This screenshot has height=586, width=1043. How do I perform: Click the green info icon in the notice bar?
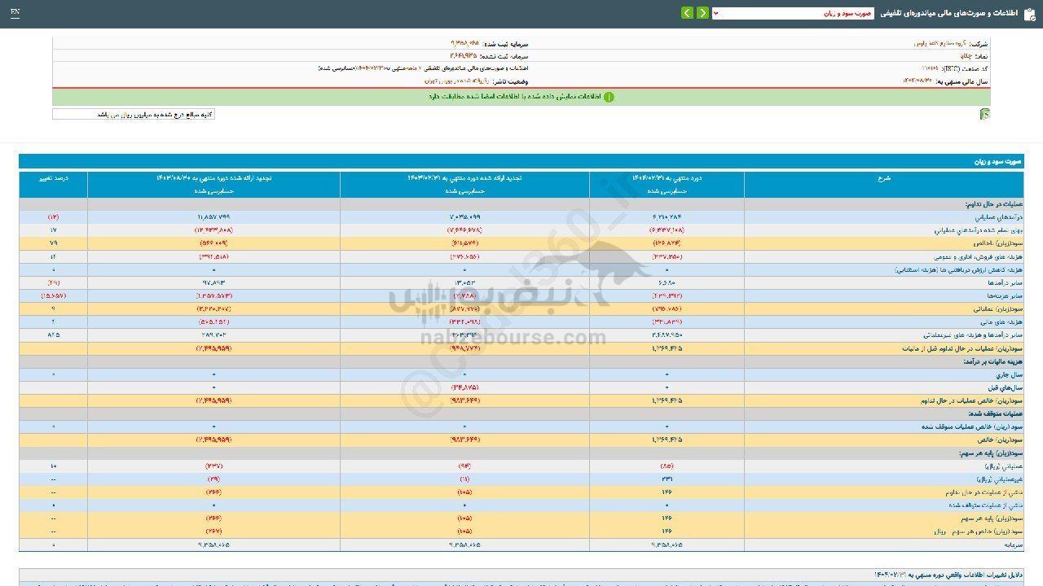tap(609, 97)
